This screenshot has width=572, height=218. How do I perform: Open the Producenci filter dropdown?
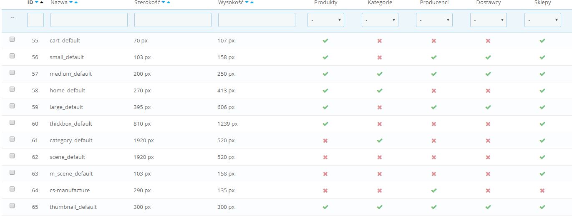click(434, 20)
